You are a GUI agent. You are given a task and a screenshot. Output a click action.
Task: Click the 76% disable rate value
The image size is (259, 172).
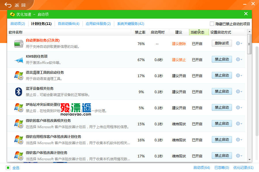[141, 44]
